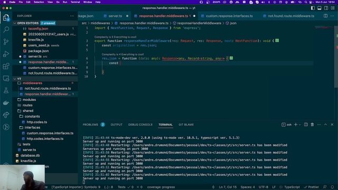Switch to Debug Console tab

[140, 125]
